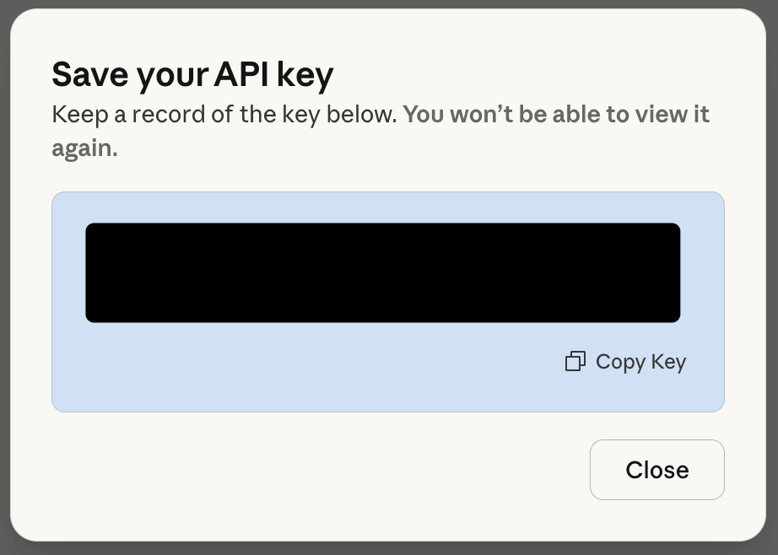Click the word "again." on the second line
This screenshot has width=778, height=555.
pos(84,148)
